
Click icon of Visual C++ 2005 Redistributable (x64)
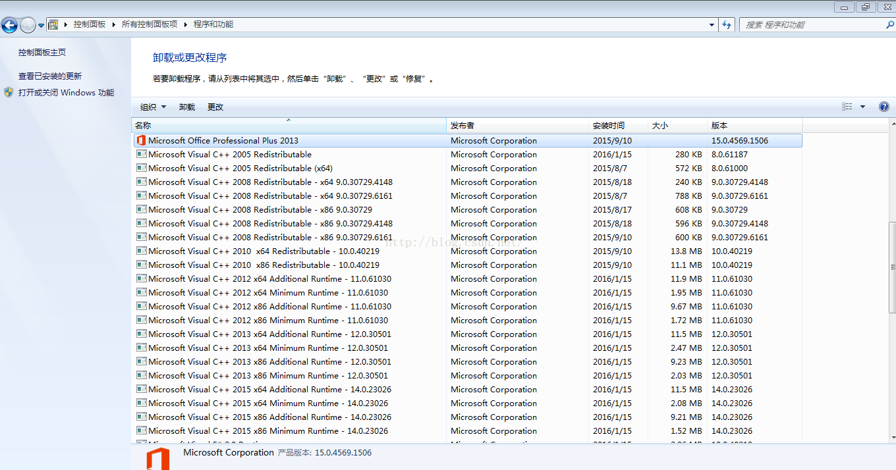(141, 168)
